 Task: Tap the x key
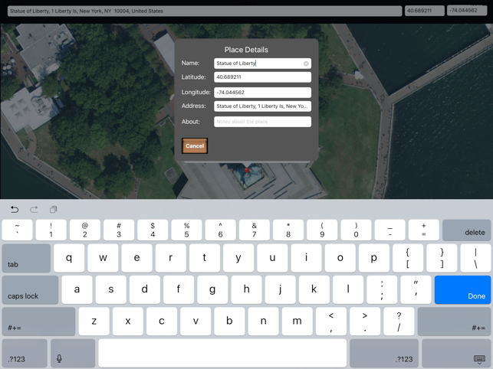[x=128, y=322]
